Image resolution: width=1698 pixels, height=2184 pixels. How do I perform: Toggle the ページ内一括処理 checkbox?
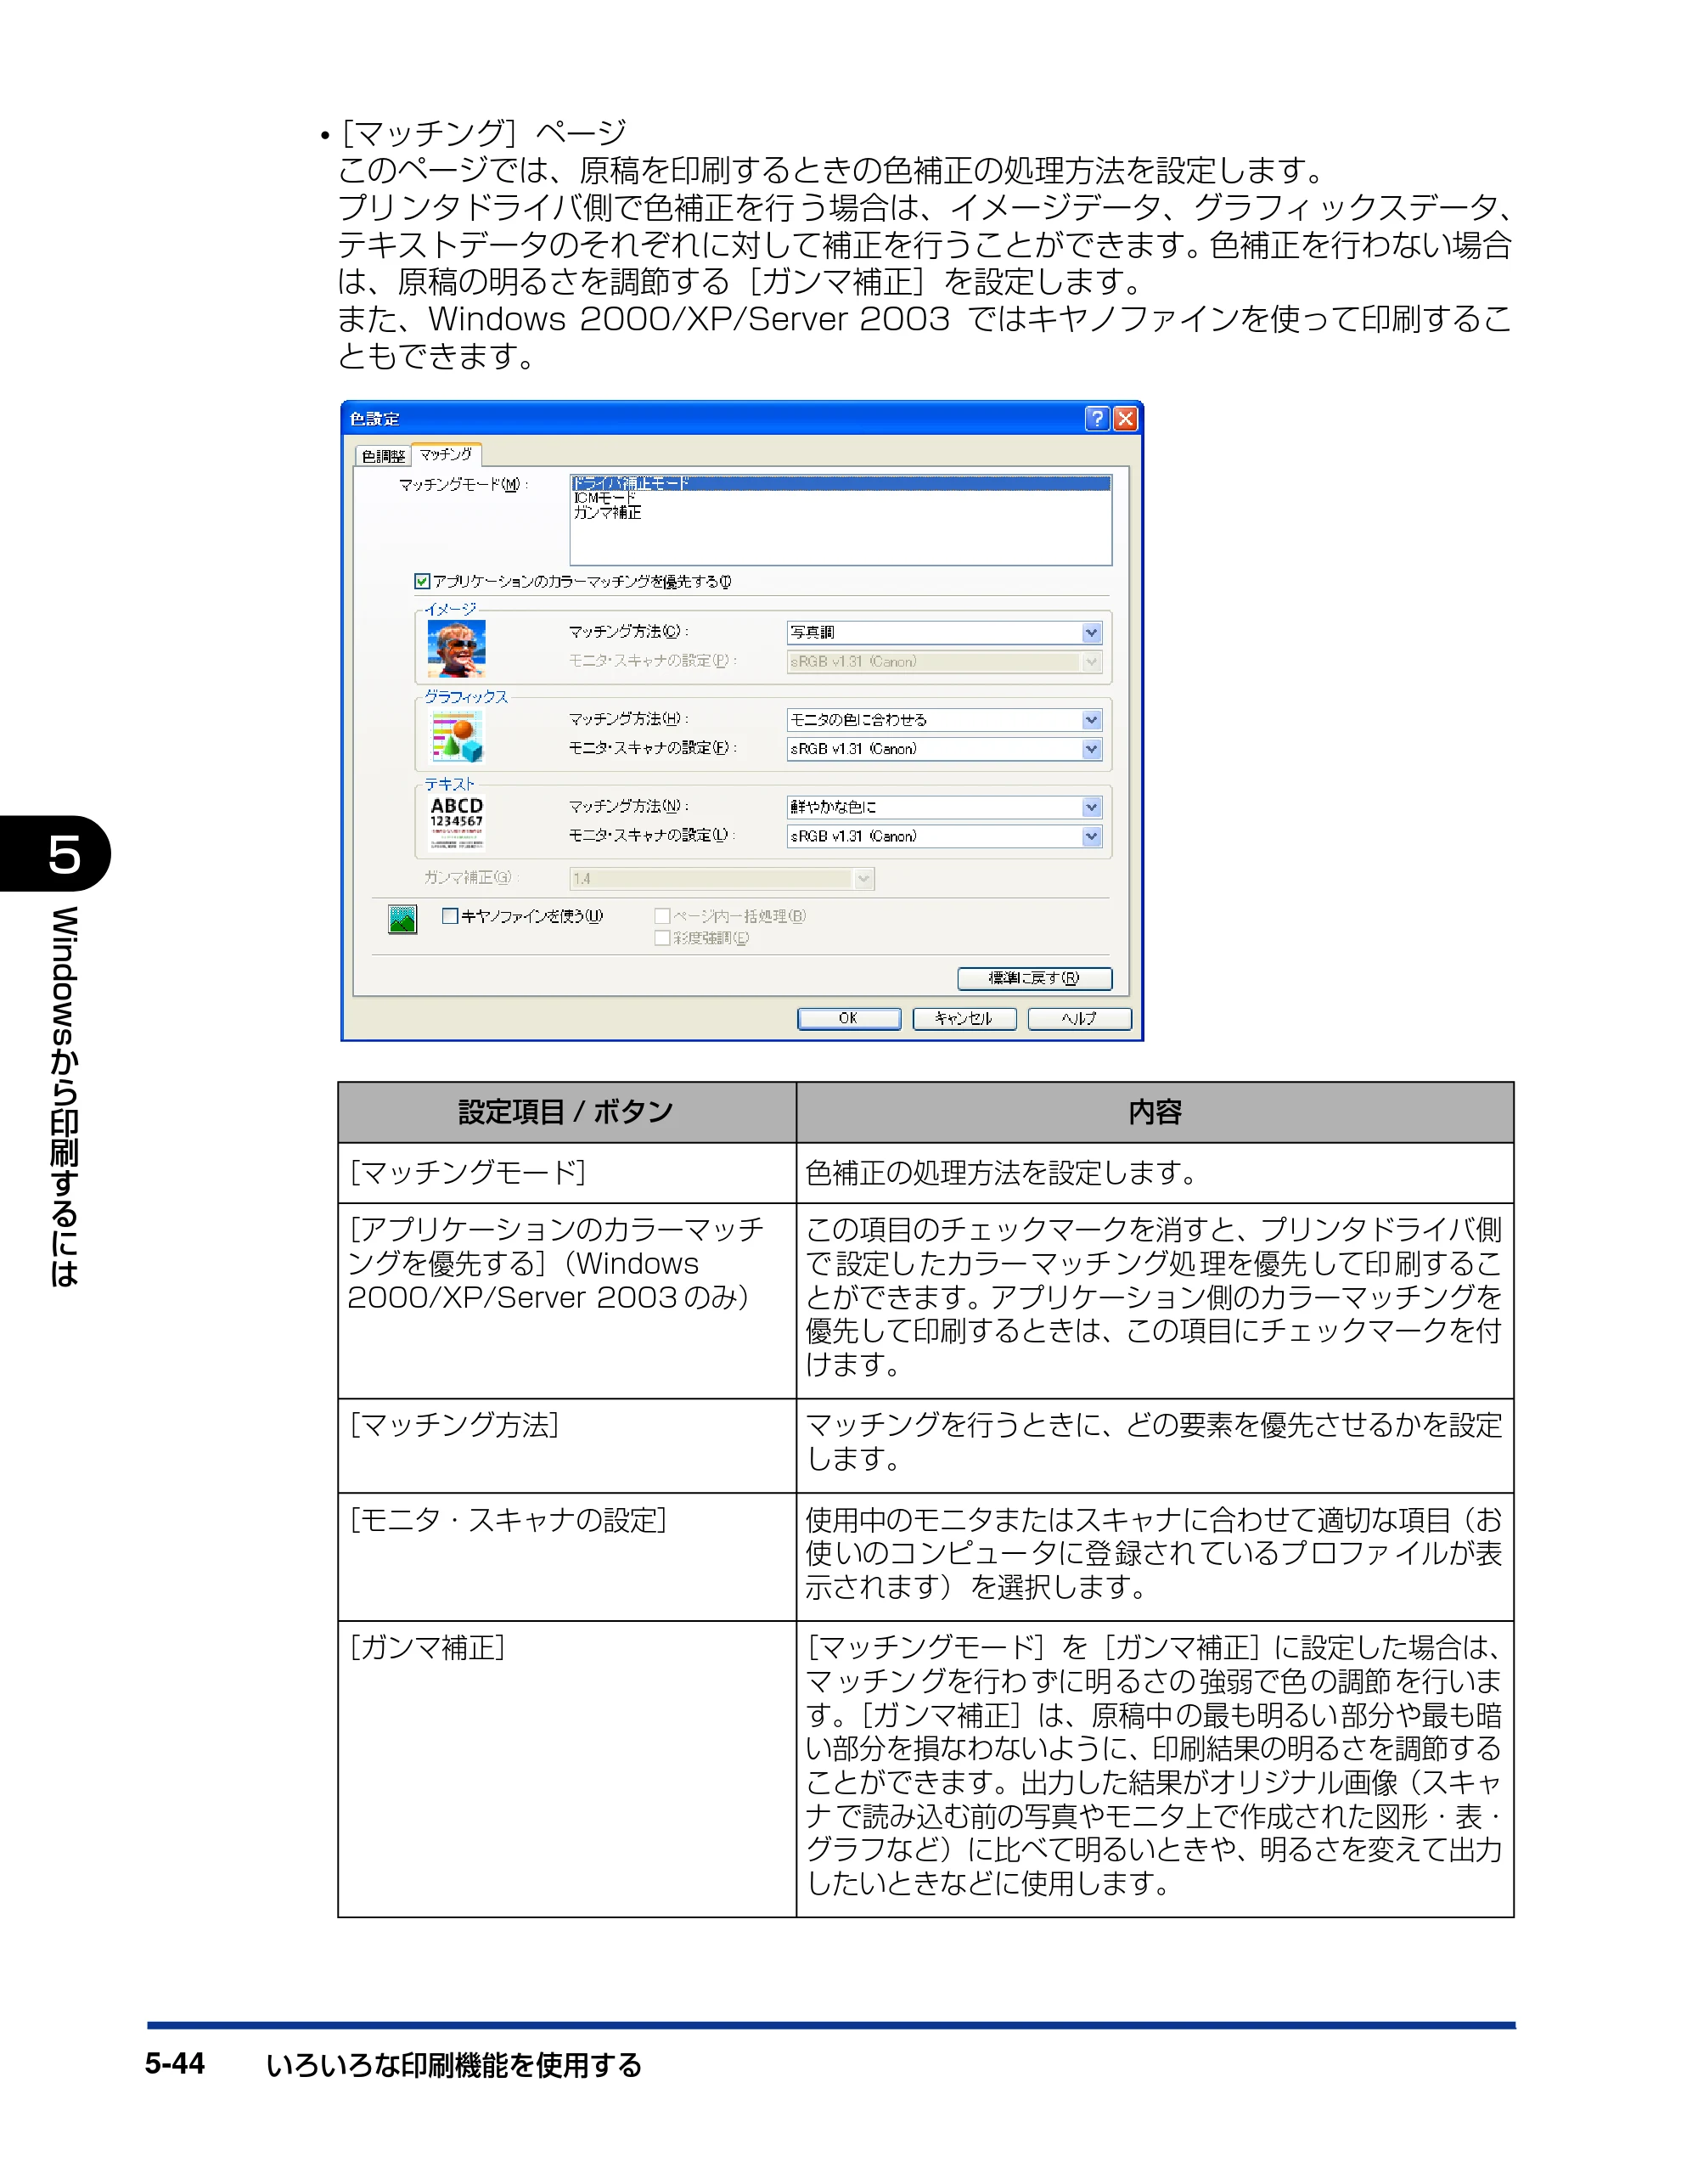[662, 915]
